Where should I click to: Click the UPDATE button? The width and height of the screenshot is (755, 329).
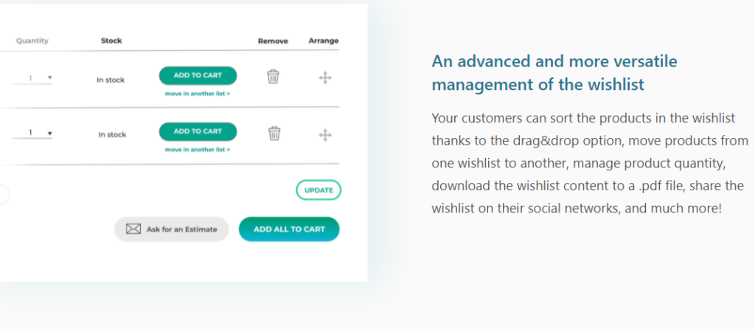pos(319,190)
